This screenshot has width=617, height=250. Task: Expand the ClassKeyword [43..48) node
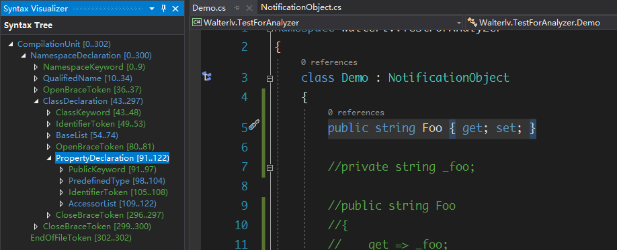48,113
